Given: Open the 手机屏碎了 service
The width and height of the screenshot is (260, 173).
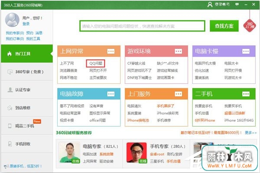Looking at the screenshot, I should [166, 106].
